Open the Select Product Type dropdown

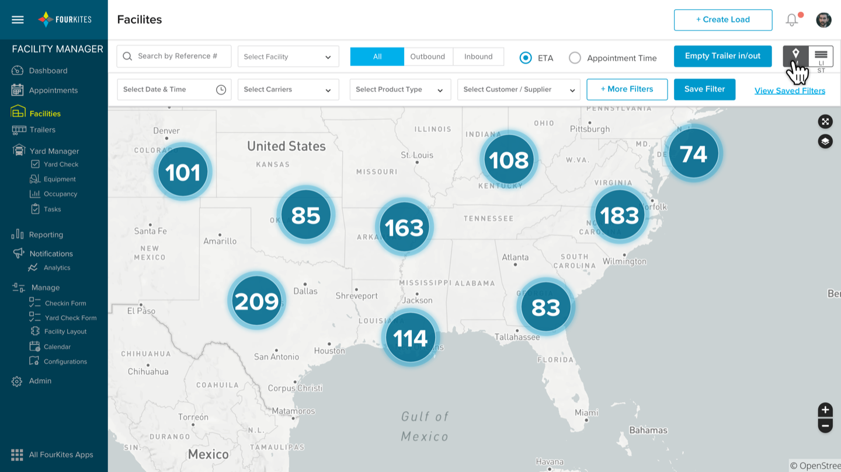[400, 90]
